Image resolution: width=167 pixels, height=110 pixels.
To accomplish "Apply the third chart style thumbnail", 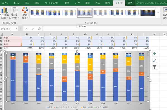I will pos(69,13).
